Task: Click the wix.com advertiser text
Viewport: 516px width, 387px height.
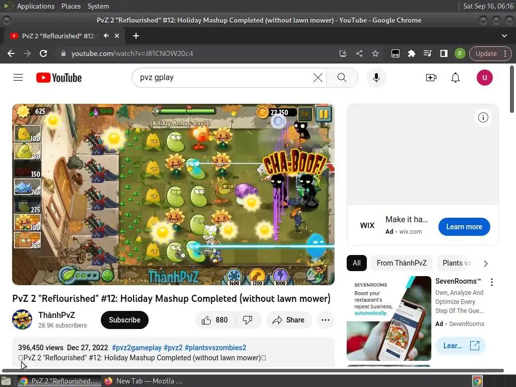Action: (x=410, y=231)
